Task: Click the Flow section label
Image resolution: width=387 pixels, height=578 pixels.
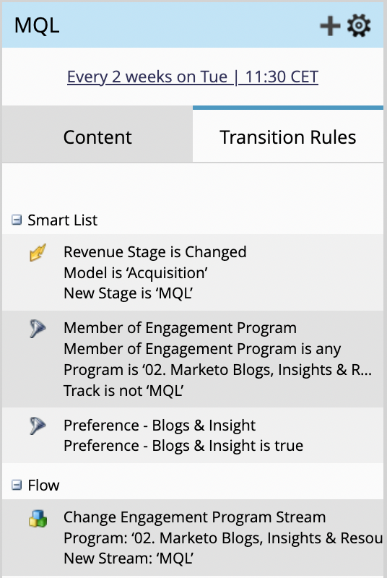Action: point(43,485)
